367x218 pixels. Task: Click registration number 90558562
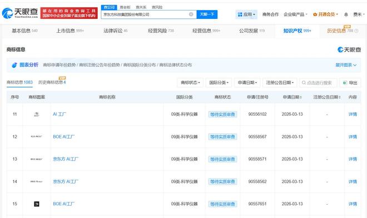[257, 181]
